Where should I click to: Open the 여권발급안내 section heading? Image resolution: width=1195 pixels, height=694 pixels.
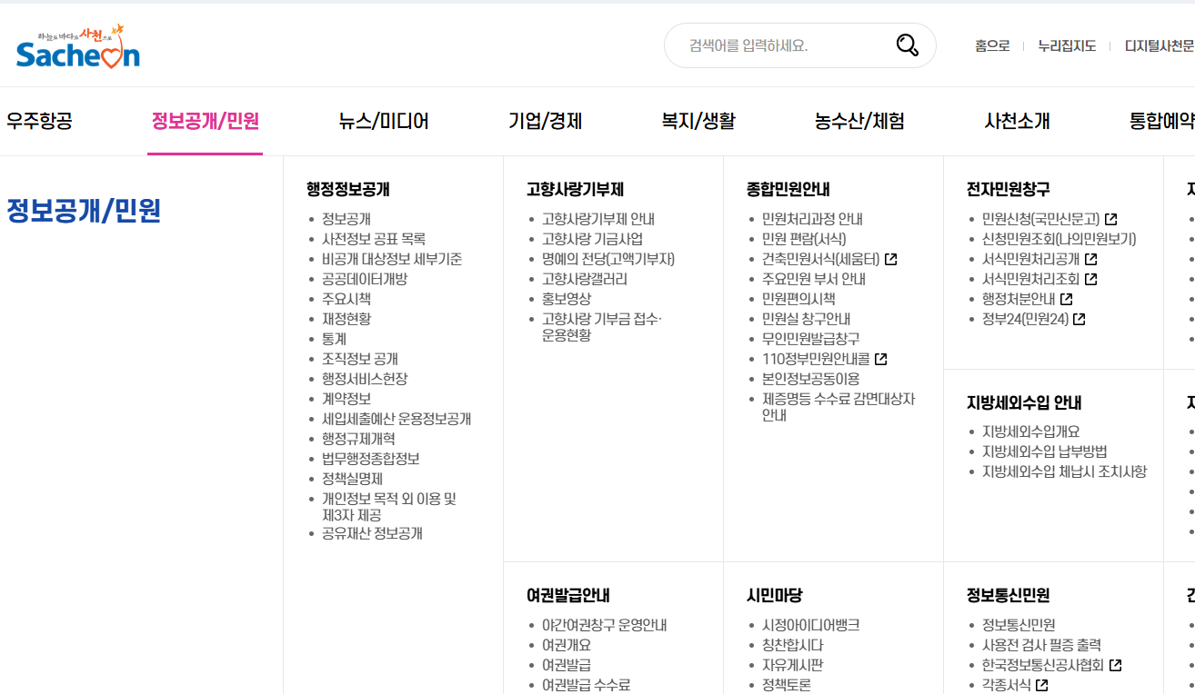(568, 596)
